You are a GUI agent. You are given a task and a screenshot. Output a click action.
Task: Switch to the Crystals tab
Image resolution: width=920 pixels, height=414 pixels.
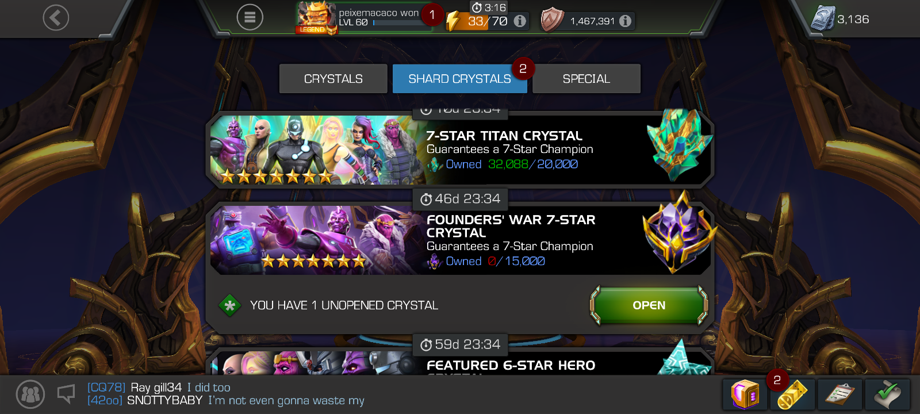333,79
